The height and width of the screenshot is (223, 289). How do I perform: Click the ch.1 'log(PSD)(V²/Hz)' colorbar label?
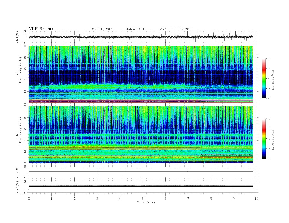click(x=273, y=80)
